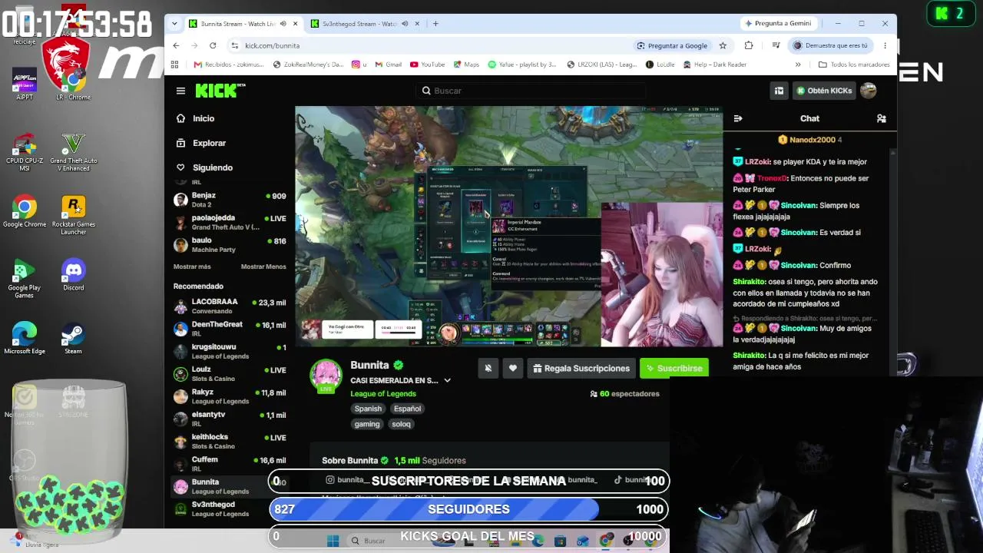Open the Kick dashboard icon beside Obtén KICKs

[779, 91]
